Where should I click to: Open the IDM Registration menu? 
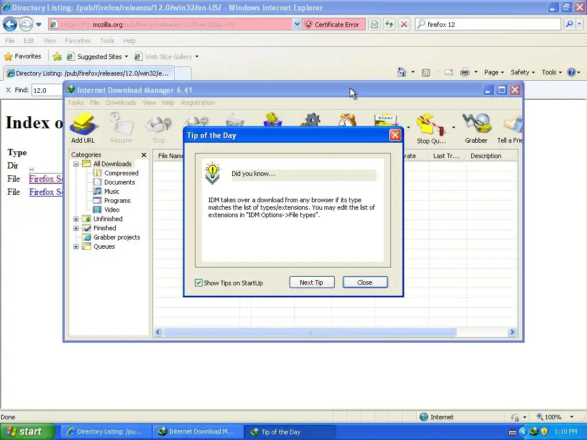(198, 103)
